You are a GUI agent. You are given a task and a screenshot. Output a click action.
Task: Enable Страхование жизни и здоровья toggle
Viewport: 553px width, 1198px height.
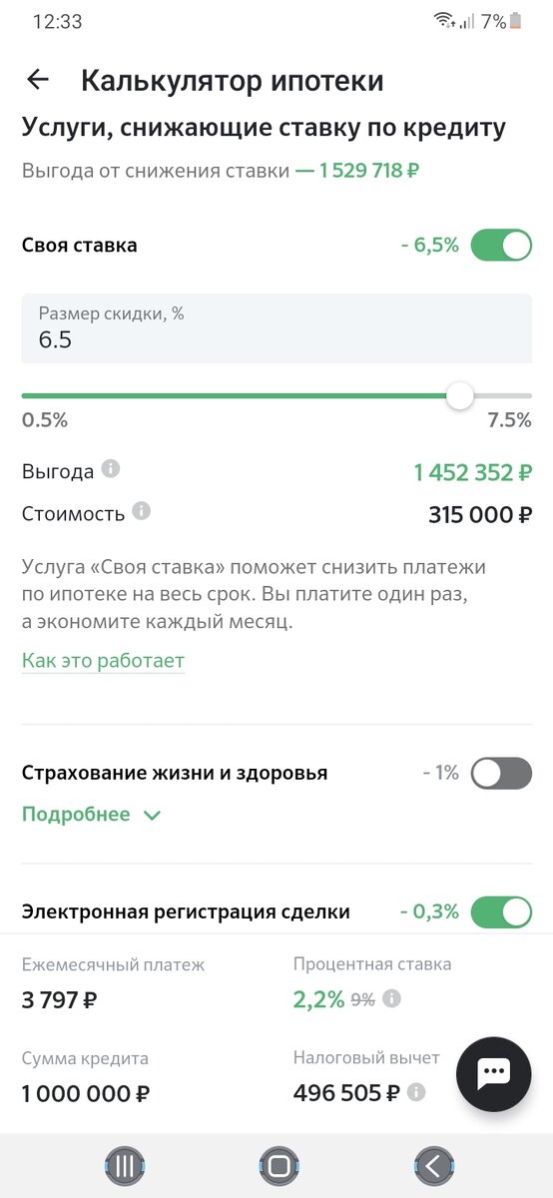[501, 773]
